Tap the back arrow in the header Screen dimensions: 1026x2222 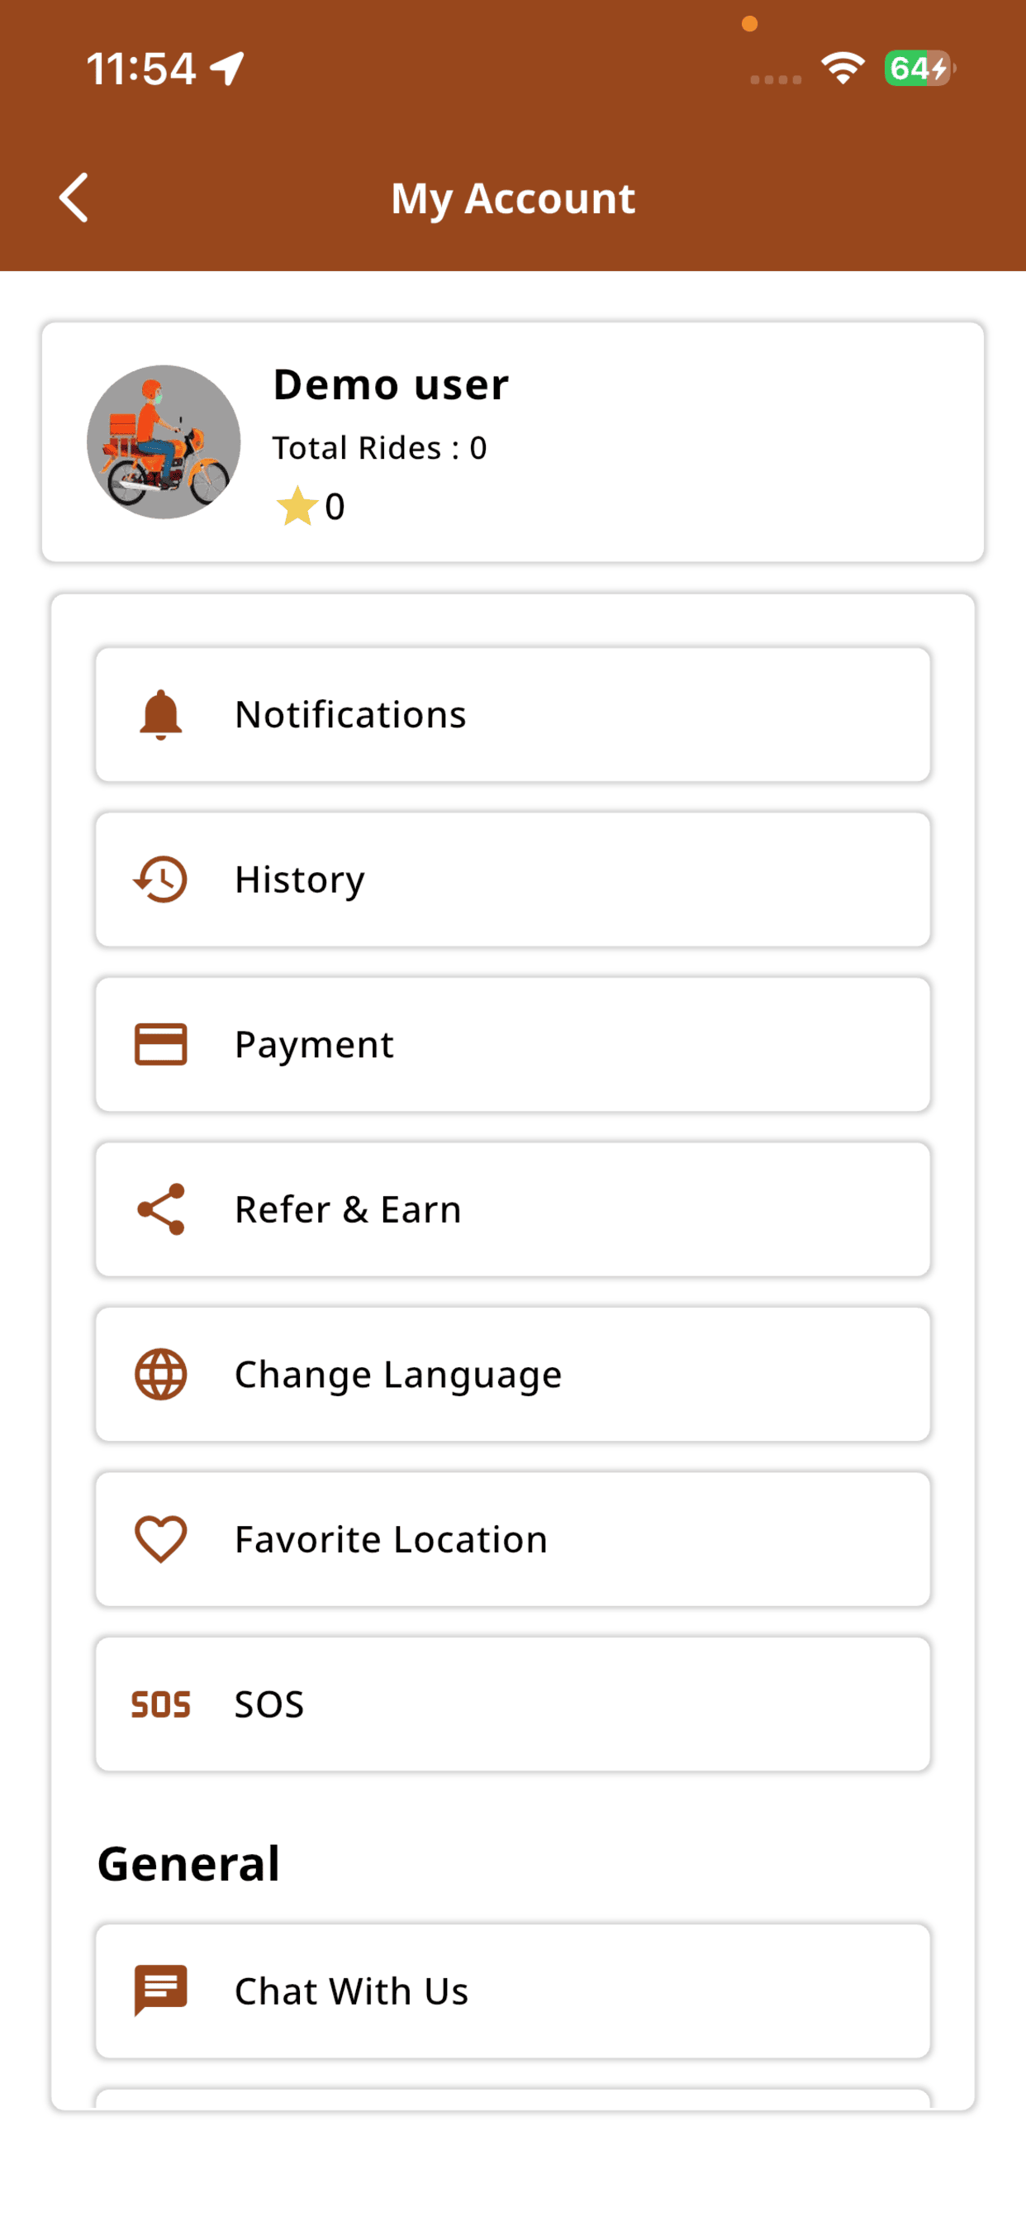pos(74,198)
